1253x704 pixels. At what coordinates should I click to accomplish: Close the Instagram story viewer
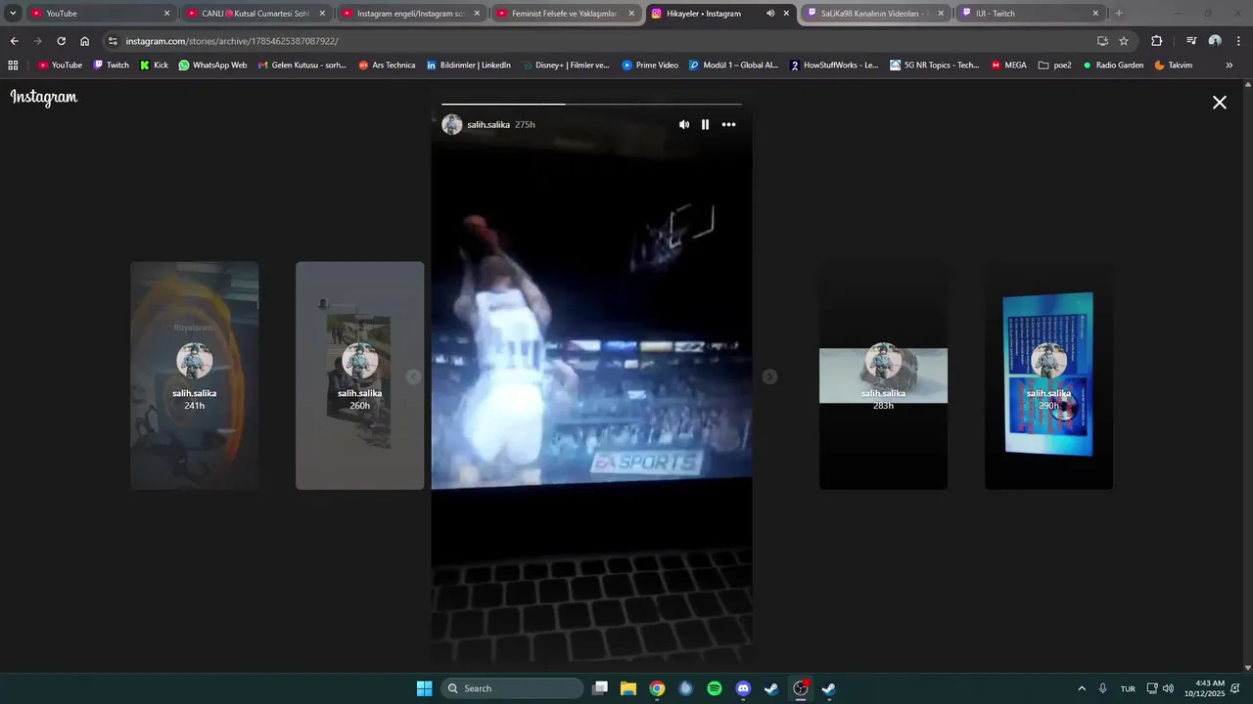click(x=1220, y=102)
